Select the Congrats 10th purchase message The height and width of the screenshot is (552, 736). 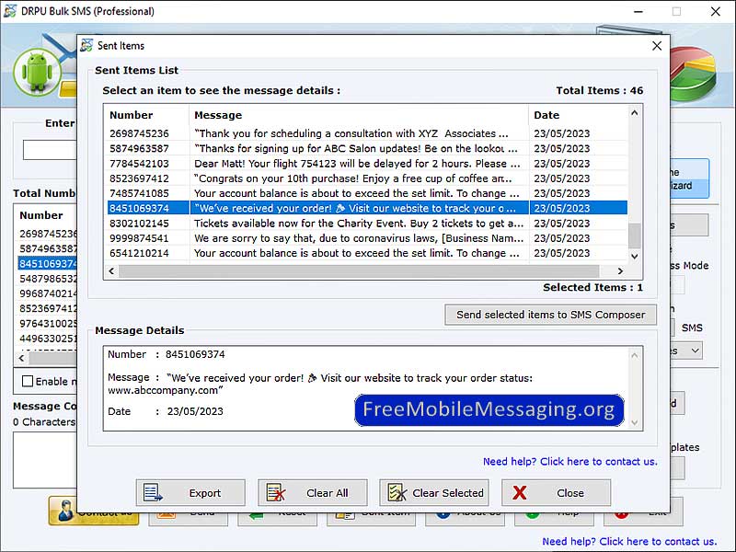[x=366, y=178]
